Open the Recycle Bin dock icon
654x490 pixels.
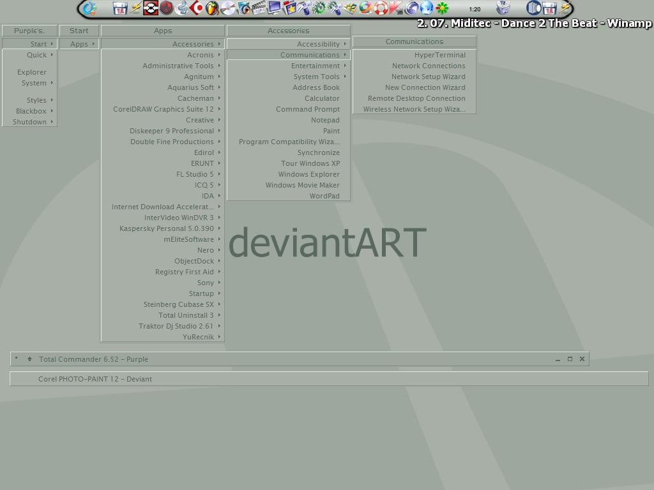click(503, 8)
